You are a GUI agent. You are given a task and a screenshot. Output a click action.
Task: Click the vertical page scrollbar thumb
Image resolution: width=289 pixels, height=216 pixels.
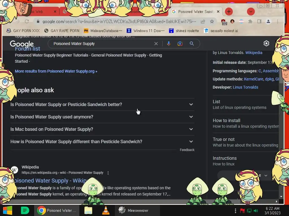click(281, 76)
